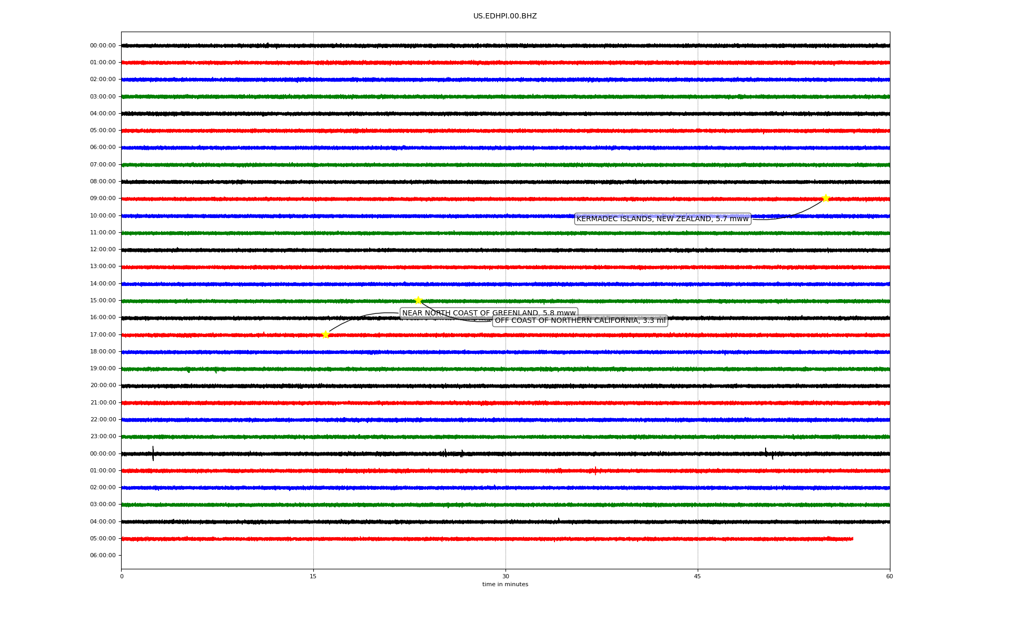Click the 09:00:00 row time label

tap(103, 199)
